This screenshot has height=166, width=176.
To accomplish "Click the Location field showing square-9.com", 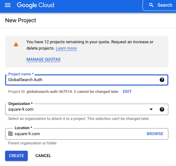I will point(87,134).
